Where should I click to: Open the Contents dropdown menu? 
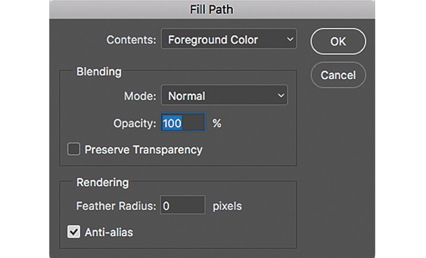tap(229, 39)
